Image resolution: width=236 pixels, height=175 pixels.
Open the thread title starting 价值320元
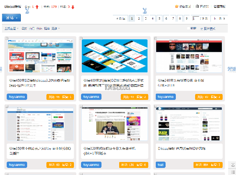pos(109,151)
